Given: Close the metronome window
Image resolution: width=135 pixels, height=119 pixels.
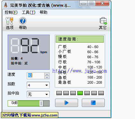Looking at the screenshot, I should 102,3.
